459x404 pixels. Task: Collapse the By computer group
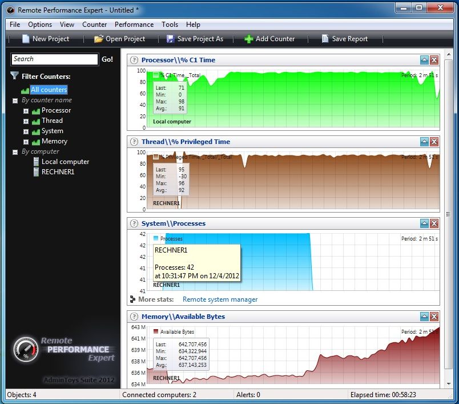(15, 152)
